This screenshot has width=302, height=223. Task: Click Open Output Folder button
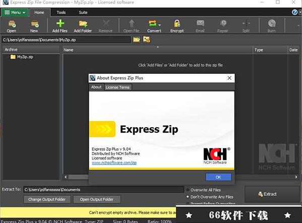coord(97,199)
